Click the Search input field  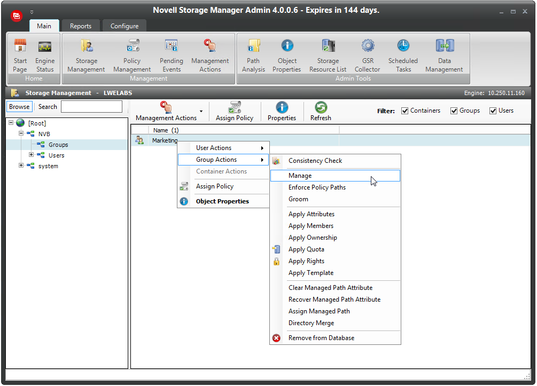point(91,107)
